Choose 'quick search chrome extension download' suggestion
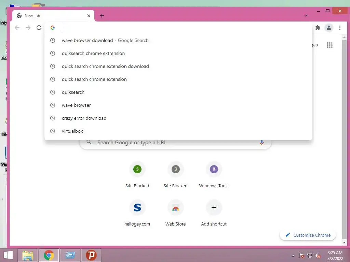 (178, 66)
